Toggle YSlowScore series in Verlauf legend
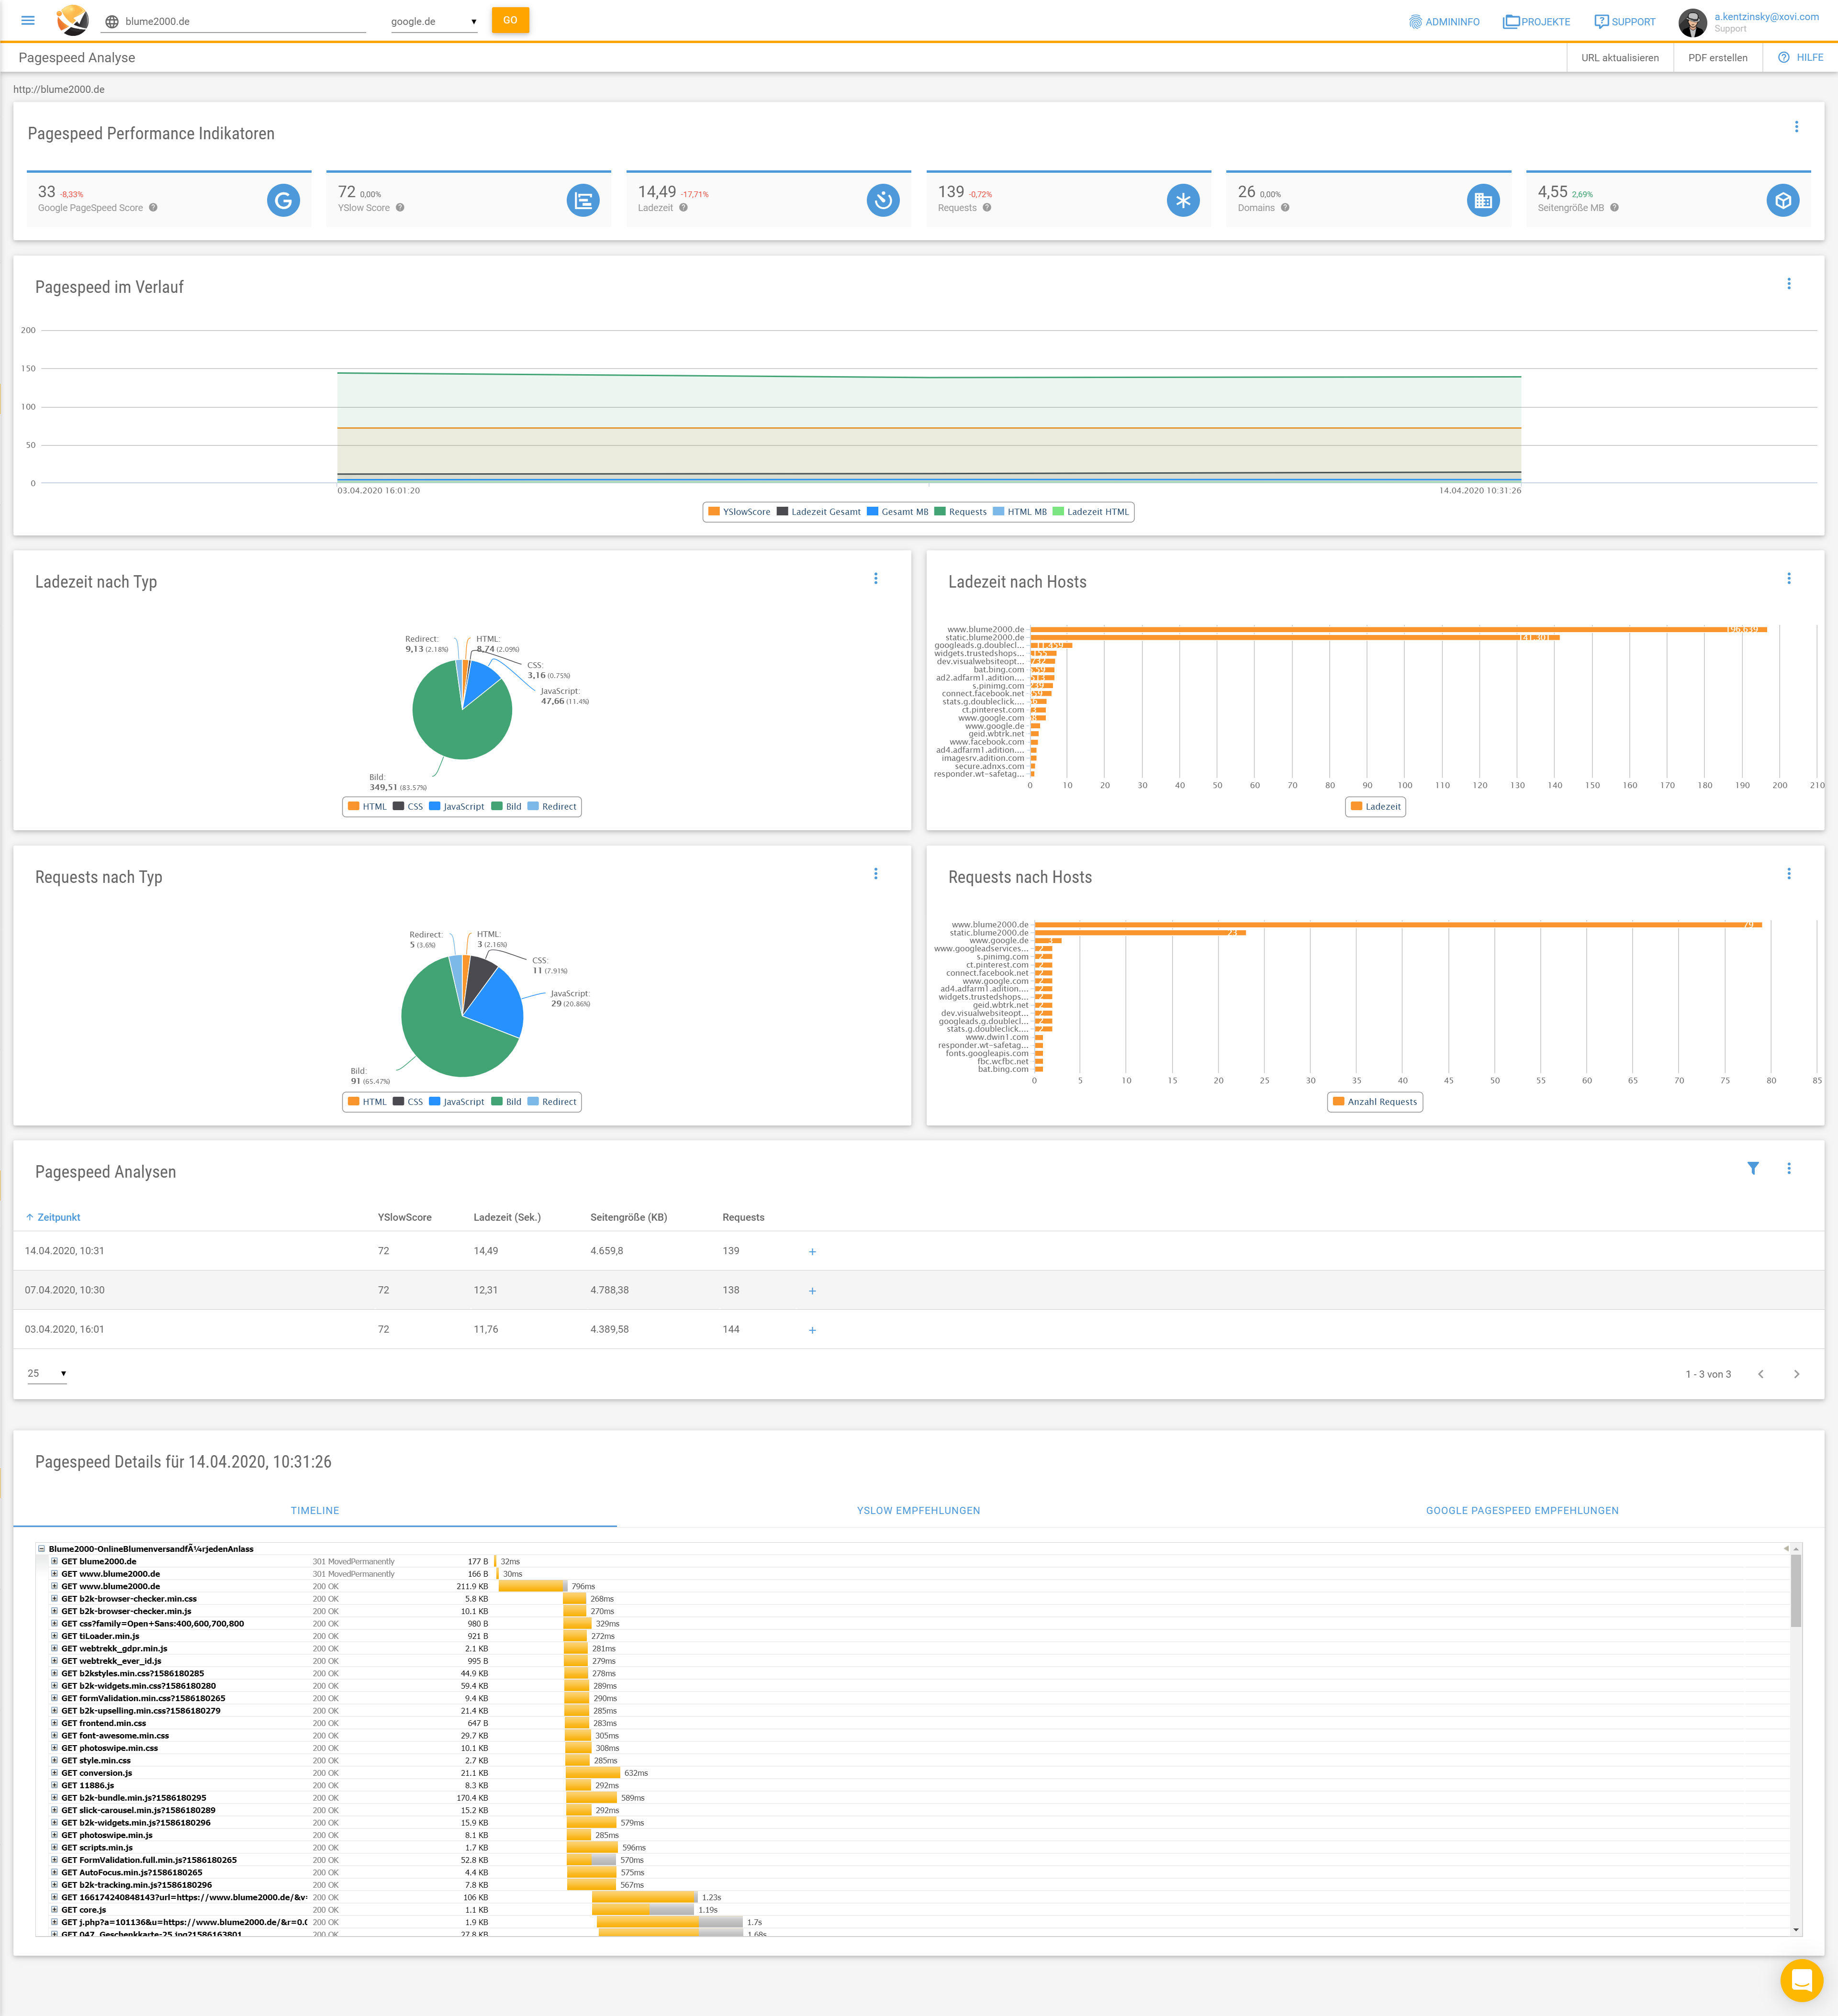Image resolution: width=1838 pixels, height=2016 pixels. click(739, 512)
